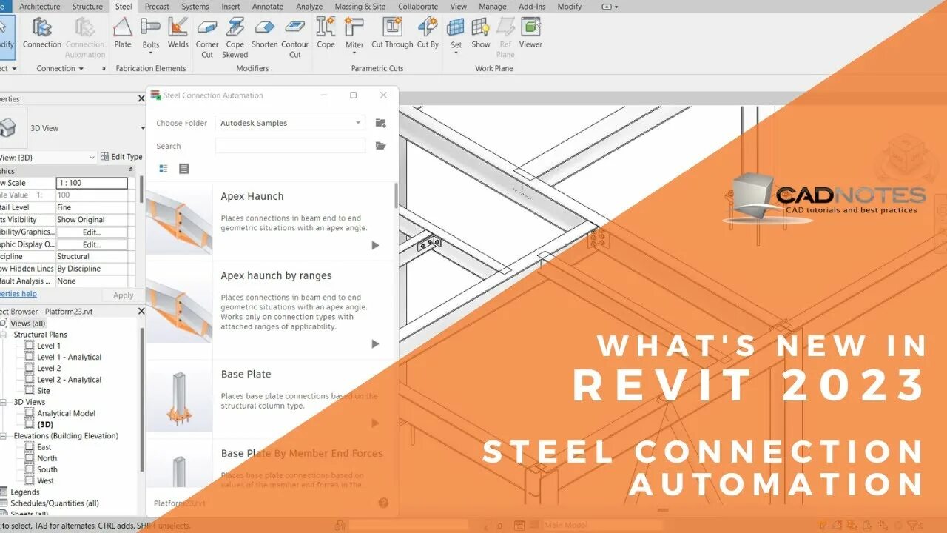The height and width of the screenshot is (533, 947).
Task: Open the Massing & Site tab
Action: pyautogui.click(x=360, y=7)
